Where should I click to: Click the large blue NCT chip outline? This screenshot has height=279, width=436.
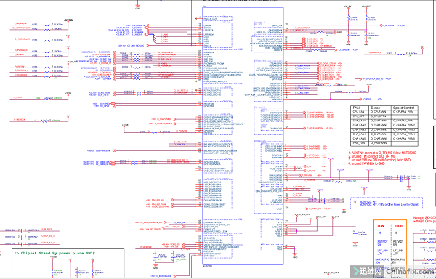tap(243, 136)
